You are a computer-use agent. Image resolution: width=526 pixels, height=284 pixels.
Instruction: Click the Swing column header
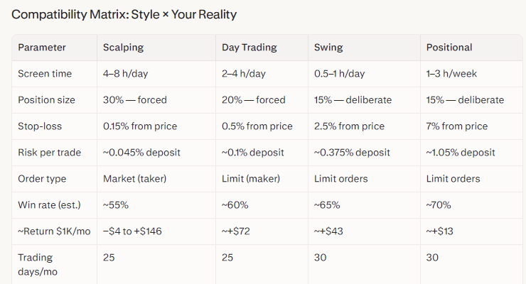328,48
